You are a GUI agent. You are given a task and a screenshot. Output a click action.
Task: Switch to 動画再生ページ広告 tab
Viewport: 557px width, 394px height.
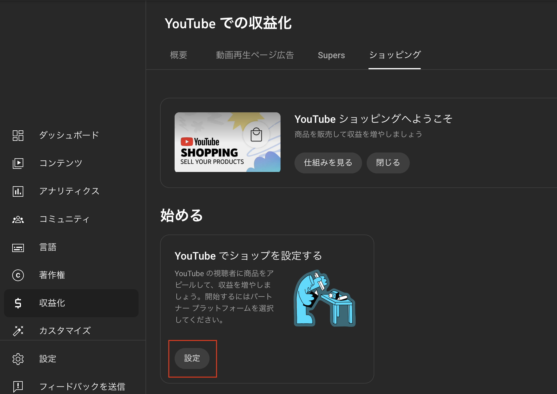coord(255,55)
